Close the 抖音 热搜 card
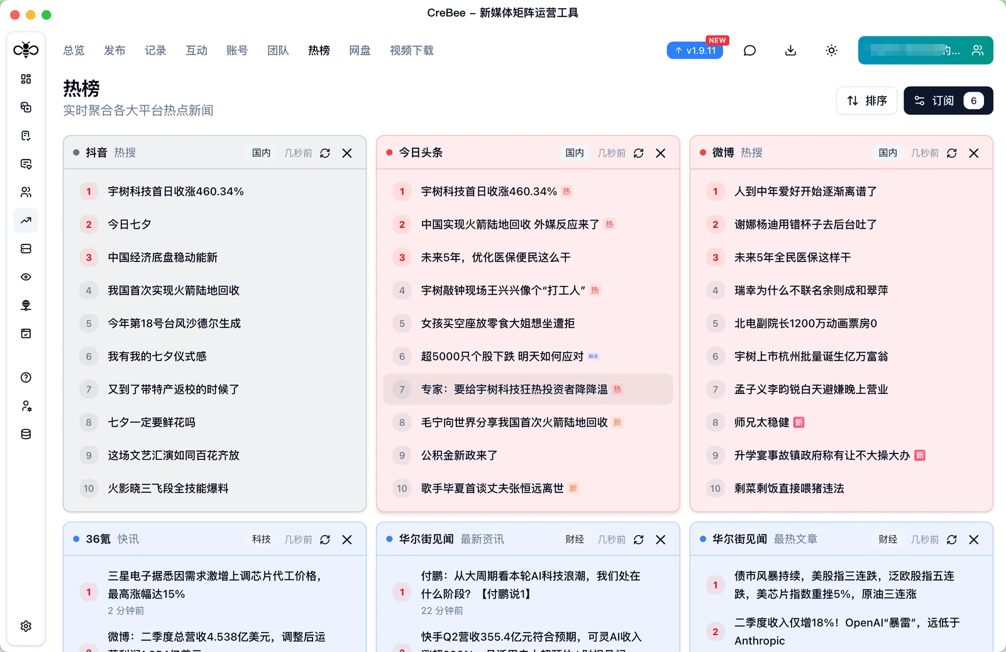Screen dimensions: 1006x652 pyautogui.click(x=347, y=153)
